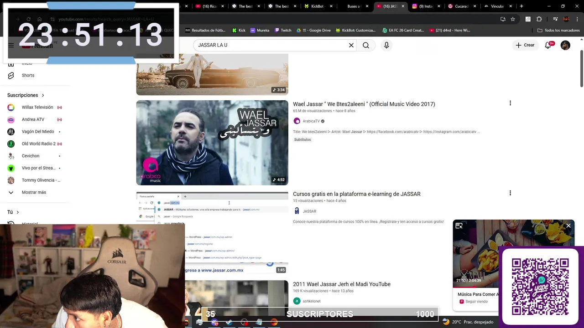Viewport: 584px width, 328px height.
Task: Open the KickBot: Customiza bookmark
Action: click(x=355, y=31)
